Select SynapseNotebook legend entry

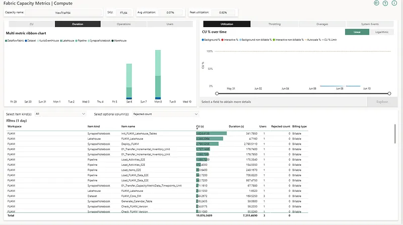point(99,41)
